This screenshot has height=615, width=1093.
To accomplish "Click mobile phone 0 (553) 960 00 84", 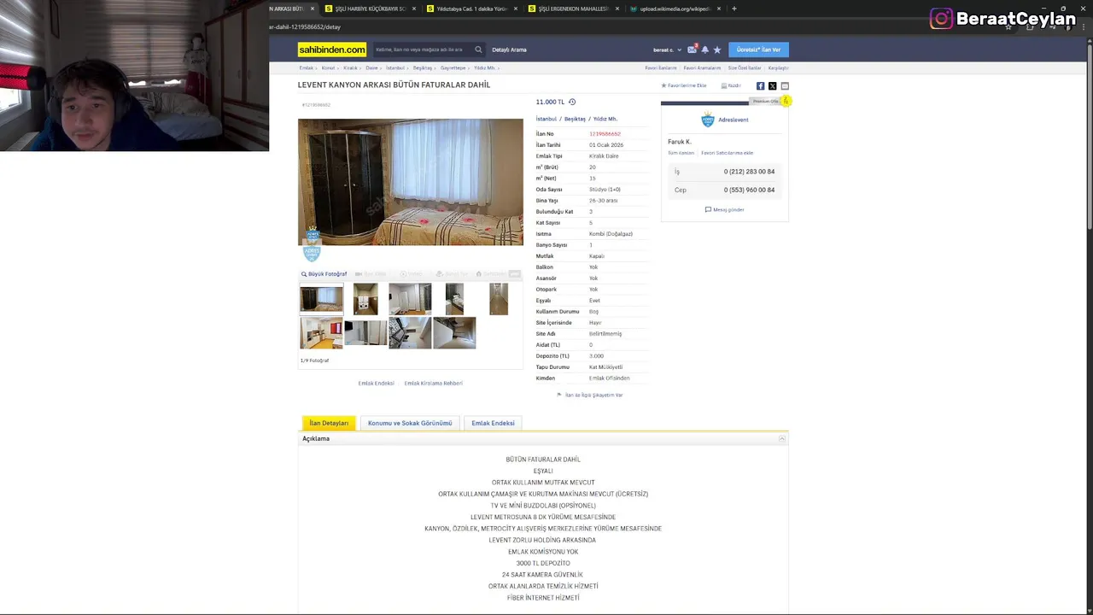I will (x=749, y=190).
